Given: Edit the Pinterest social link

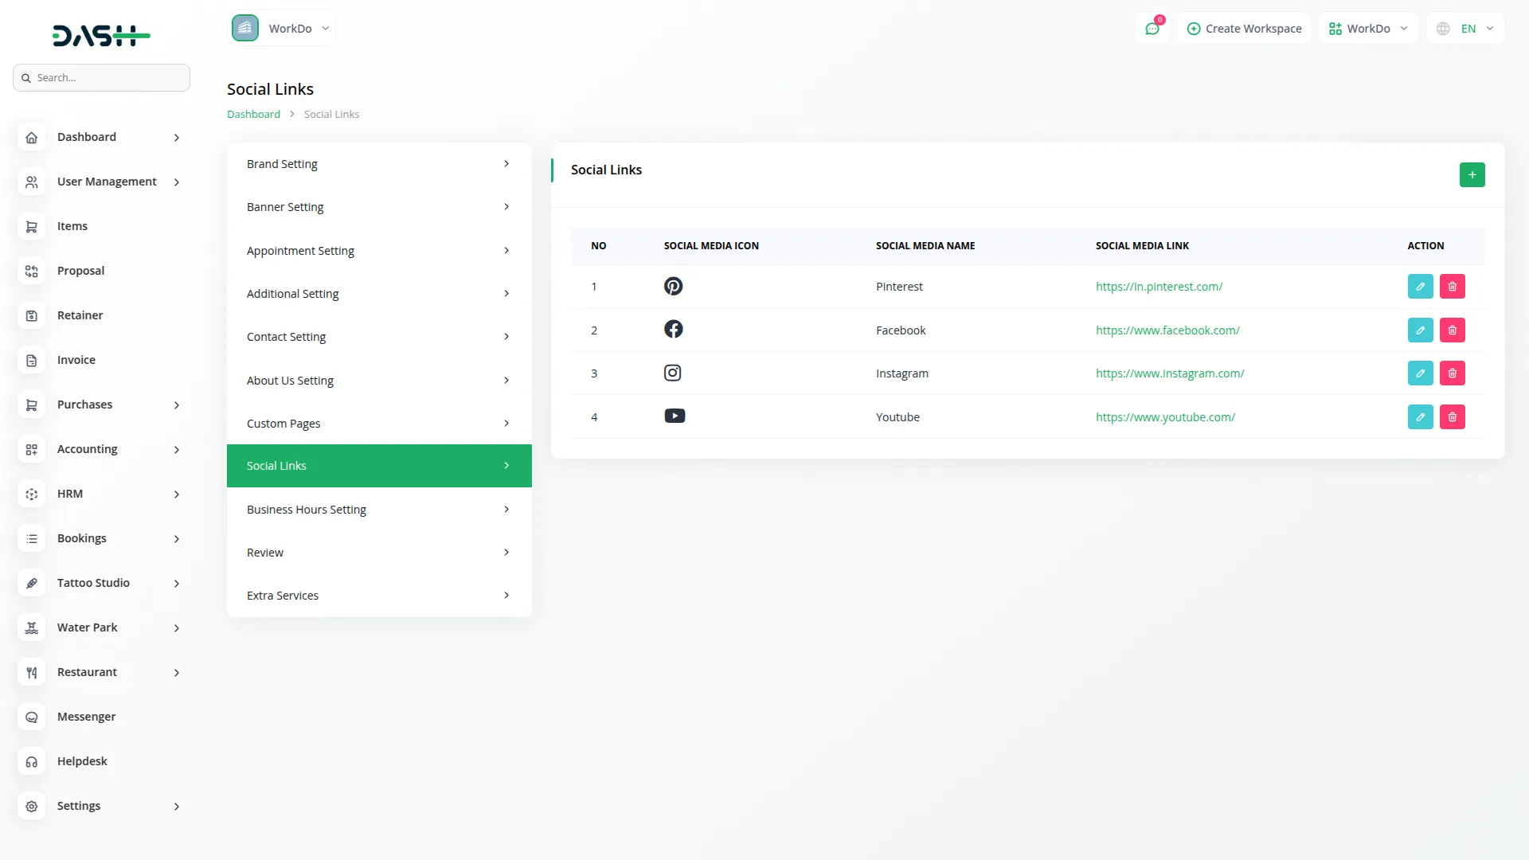Looking at the screenshot, I should (x=1420, y=287).
